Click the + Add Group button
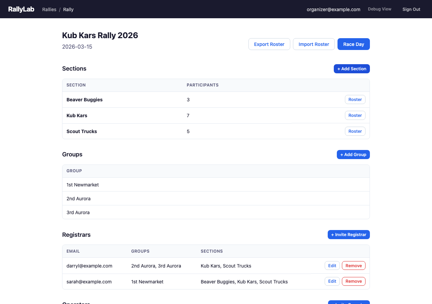 tap(353, 154)
